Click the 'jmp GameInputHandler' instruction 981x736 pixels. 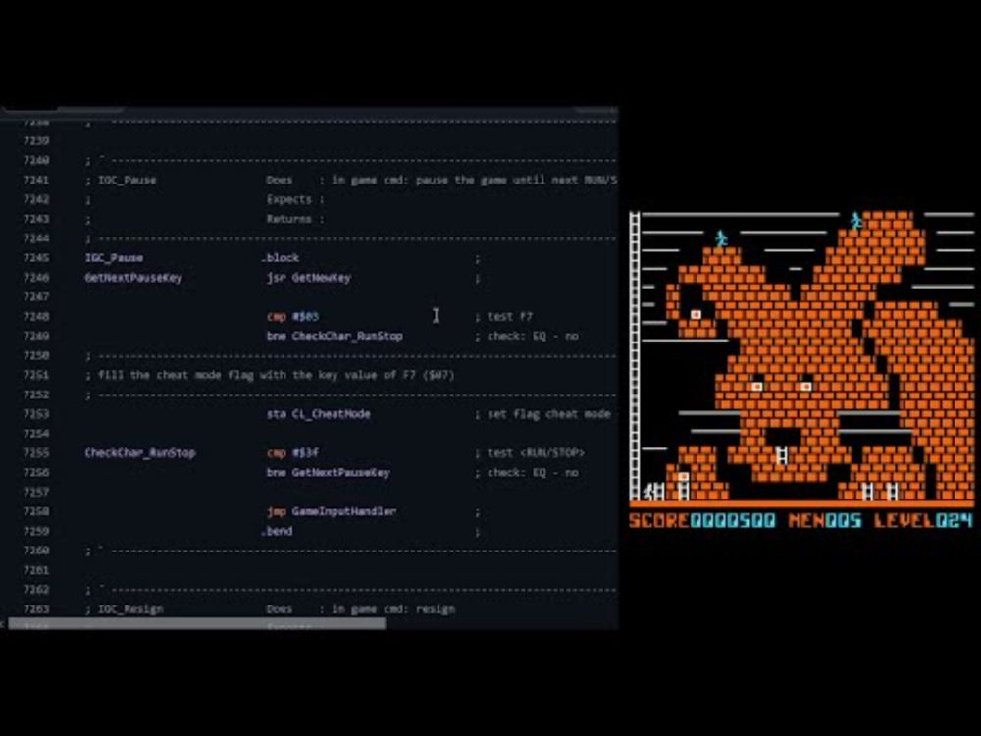pos(332,512)
